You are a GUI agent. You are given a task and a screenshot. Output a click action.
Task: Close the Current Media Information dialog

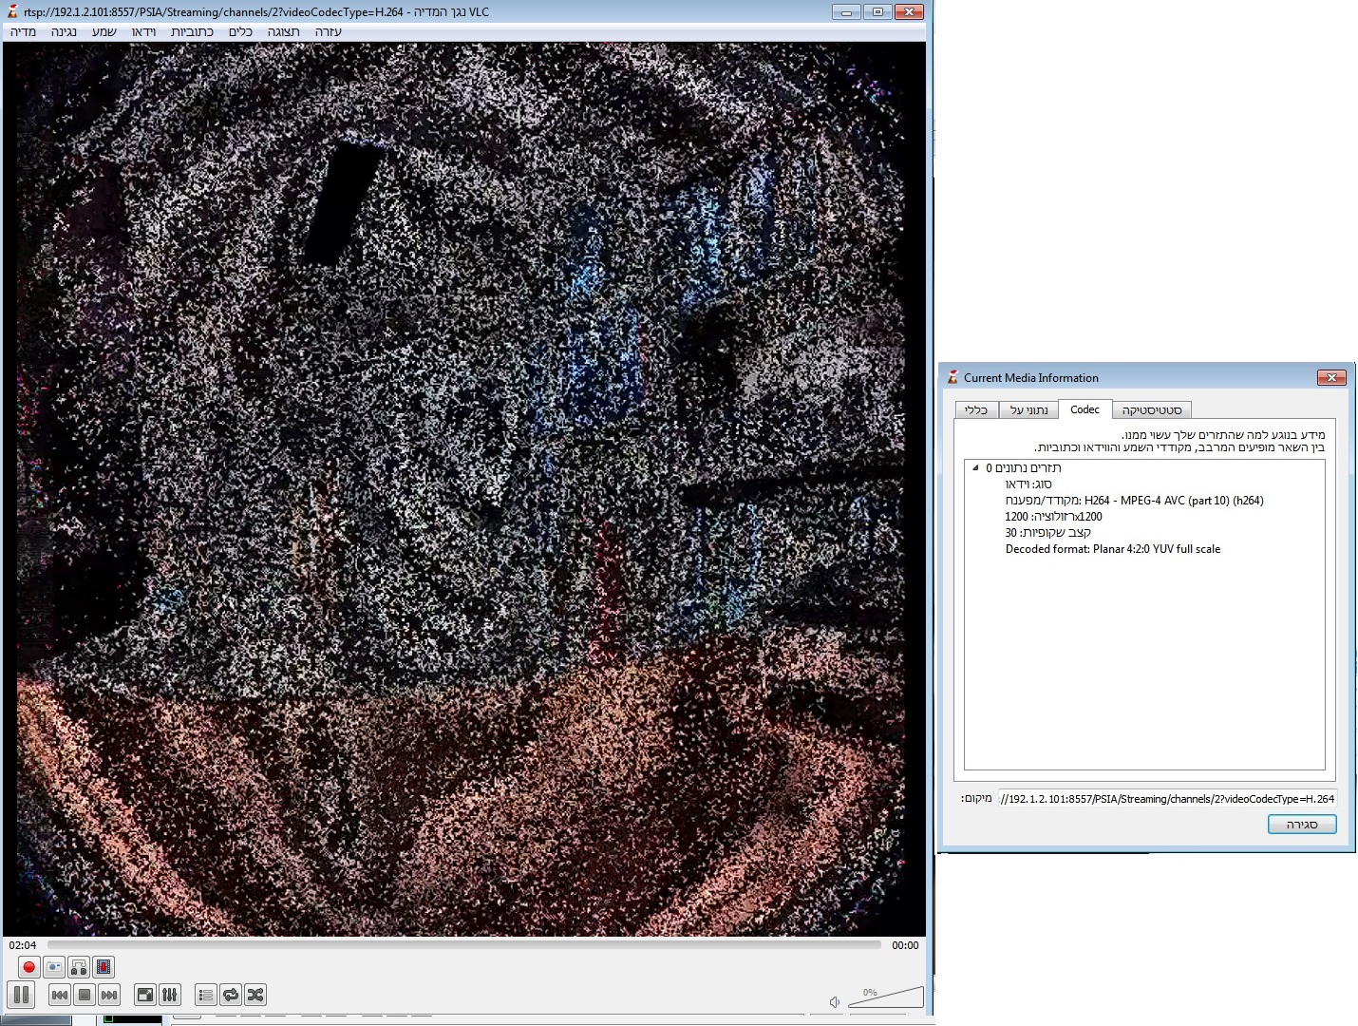[x=1331, y=378]
